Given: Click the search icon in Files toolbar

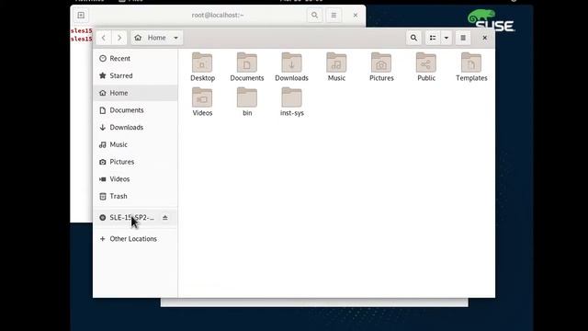Looking at the screenshot, I should [413, 38].
